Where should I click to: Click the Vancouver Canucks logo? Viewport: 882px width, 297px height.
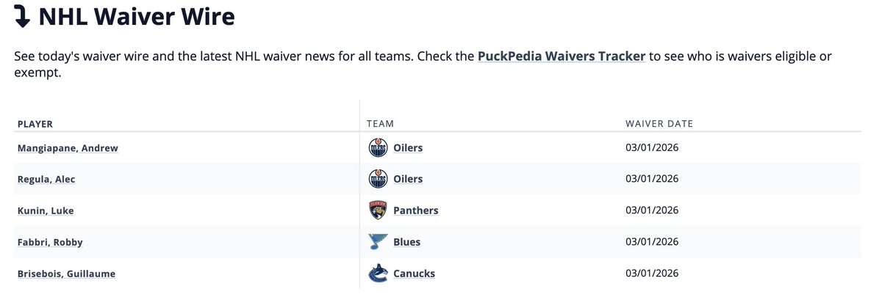(x=377, y=274)
